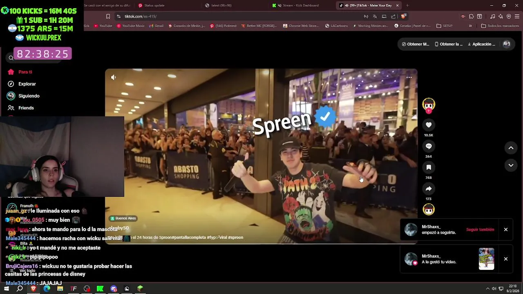This screenshot has width=523, height=294.
Task: Click the Obtener M... button
Action: [x=416, y=44]
